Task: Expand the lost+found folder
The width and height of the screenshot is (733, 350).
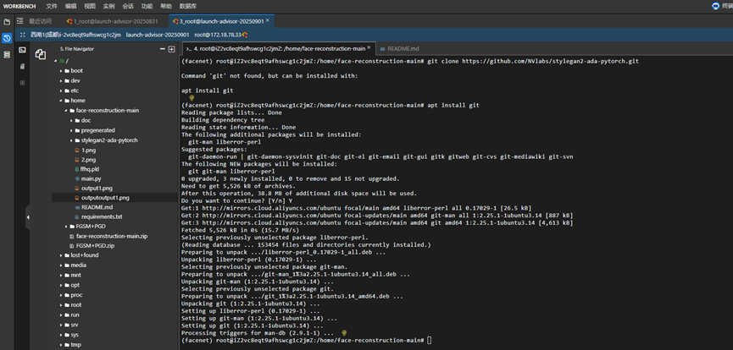Action: [x=61, y=255]
